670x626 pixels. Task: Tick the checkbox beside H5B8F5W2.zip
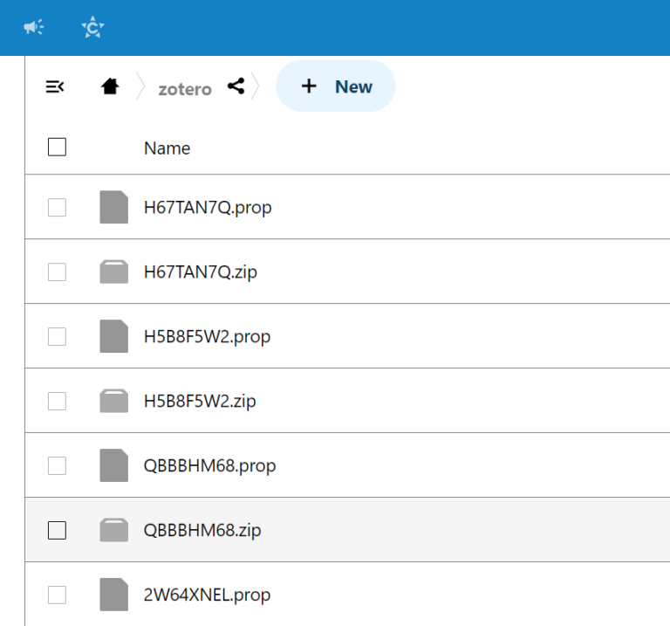[x=57, y=402]
